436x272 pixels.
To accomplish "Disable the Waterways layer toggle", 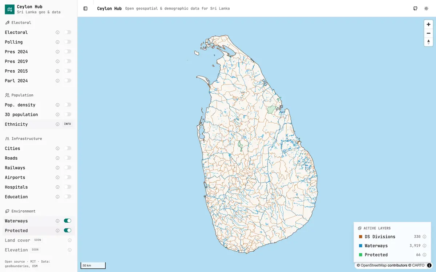I will coord(68,221).
